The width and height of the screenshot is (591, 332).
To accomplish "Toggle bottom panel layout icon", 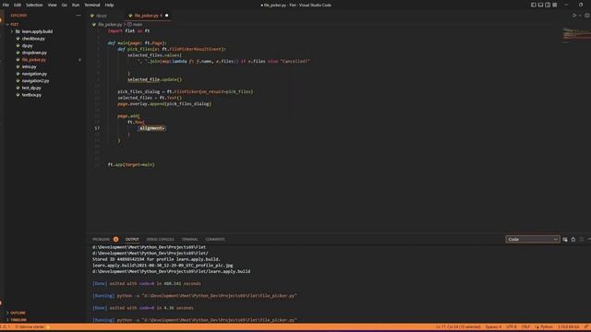I will pos(540,5).
